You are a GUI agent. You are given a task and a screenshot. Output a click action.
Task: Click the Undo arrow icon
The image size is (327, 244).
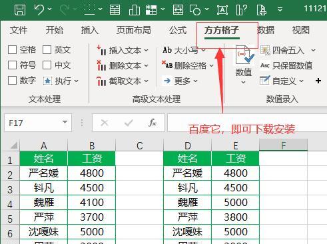(39, 9)
